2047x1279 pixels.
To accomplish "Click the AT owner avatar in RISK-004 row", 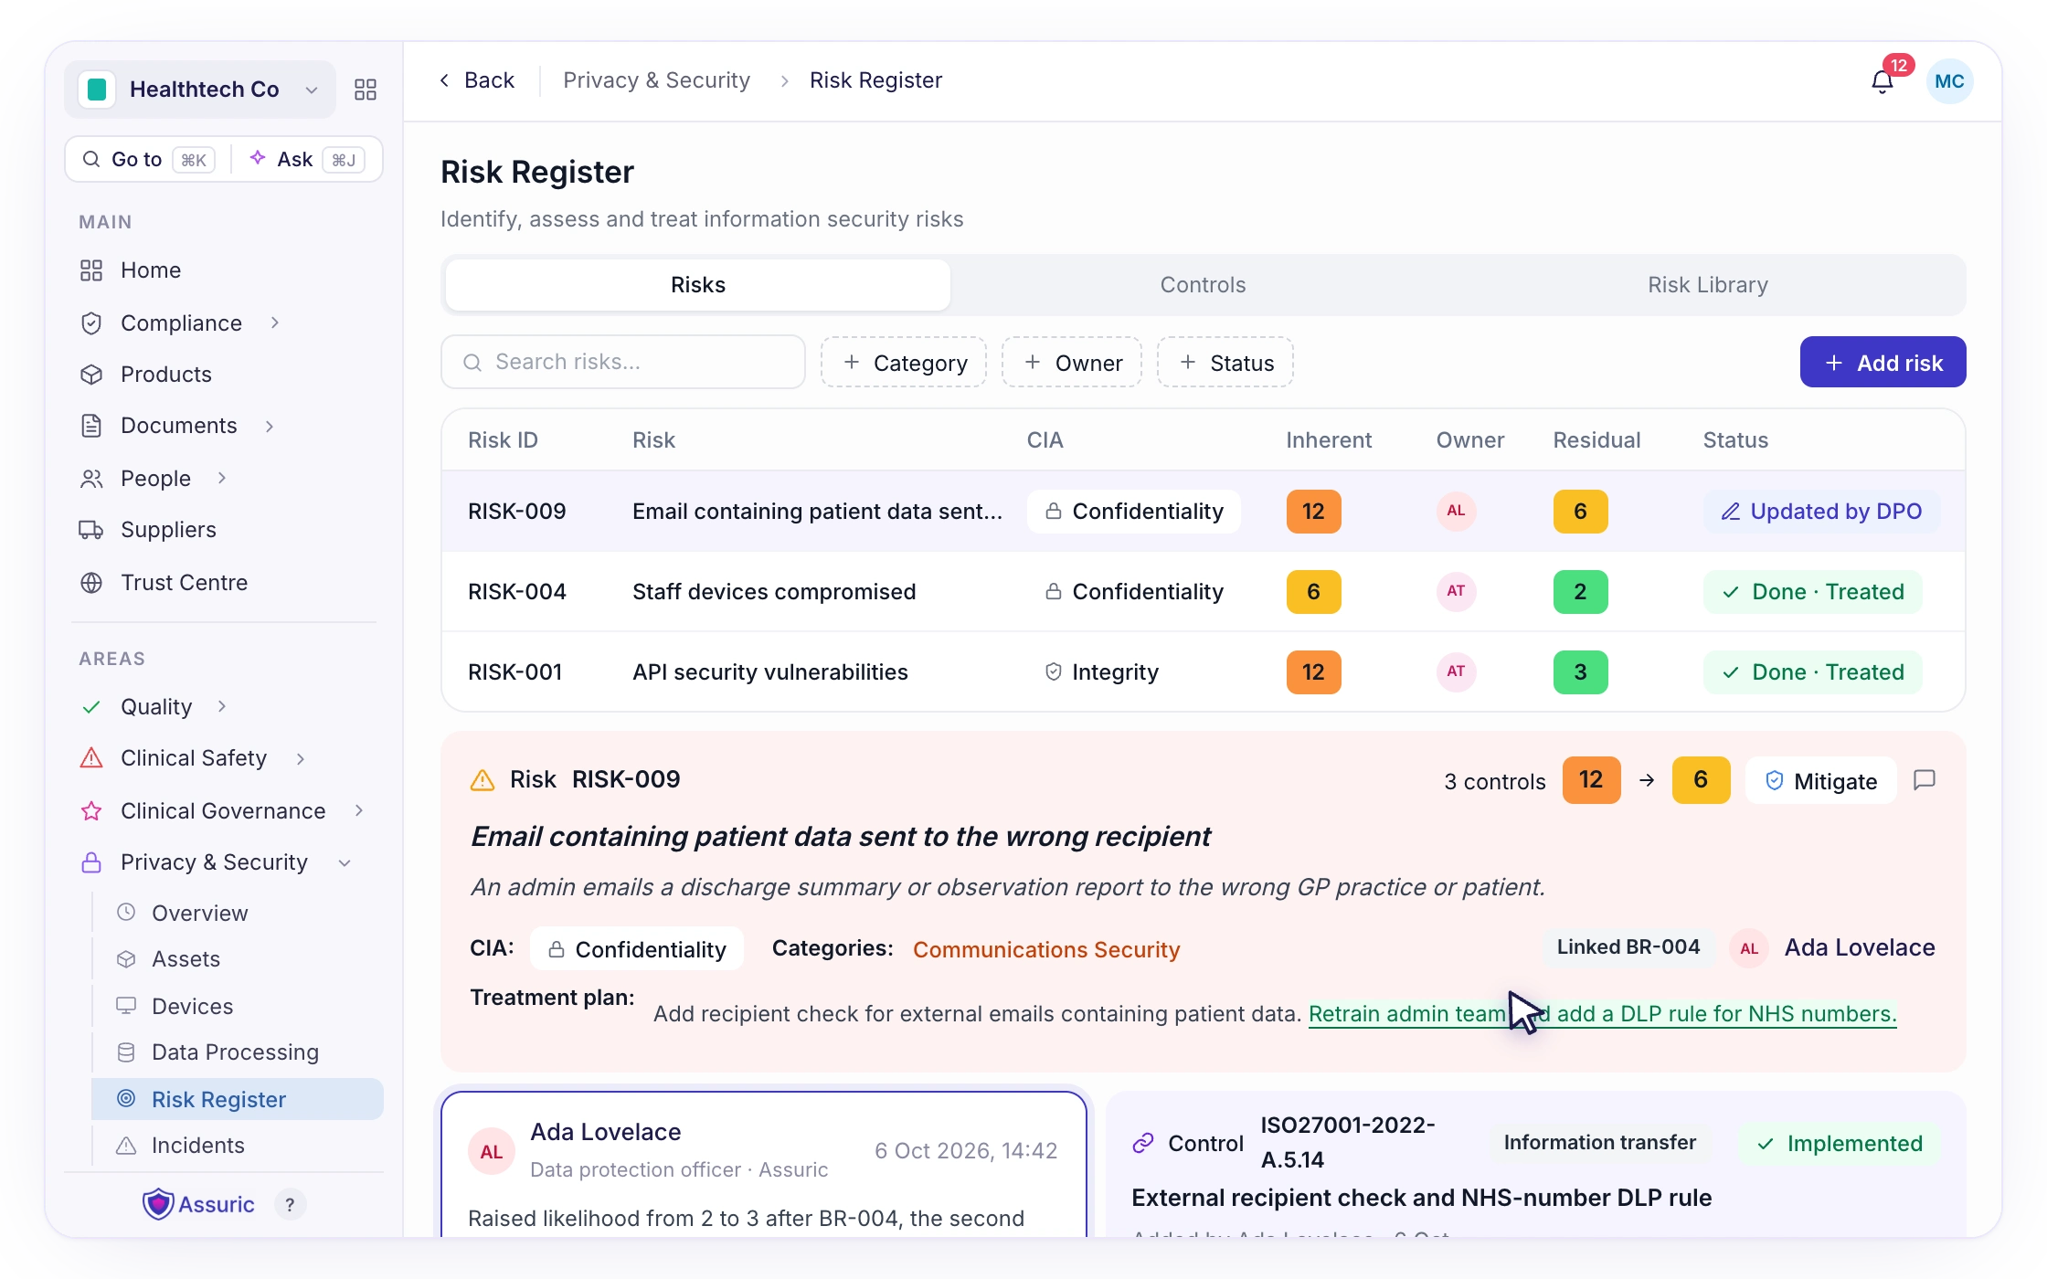I will (1456, 591).
